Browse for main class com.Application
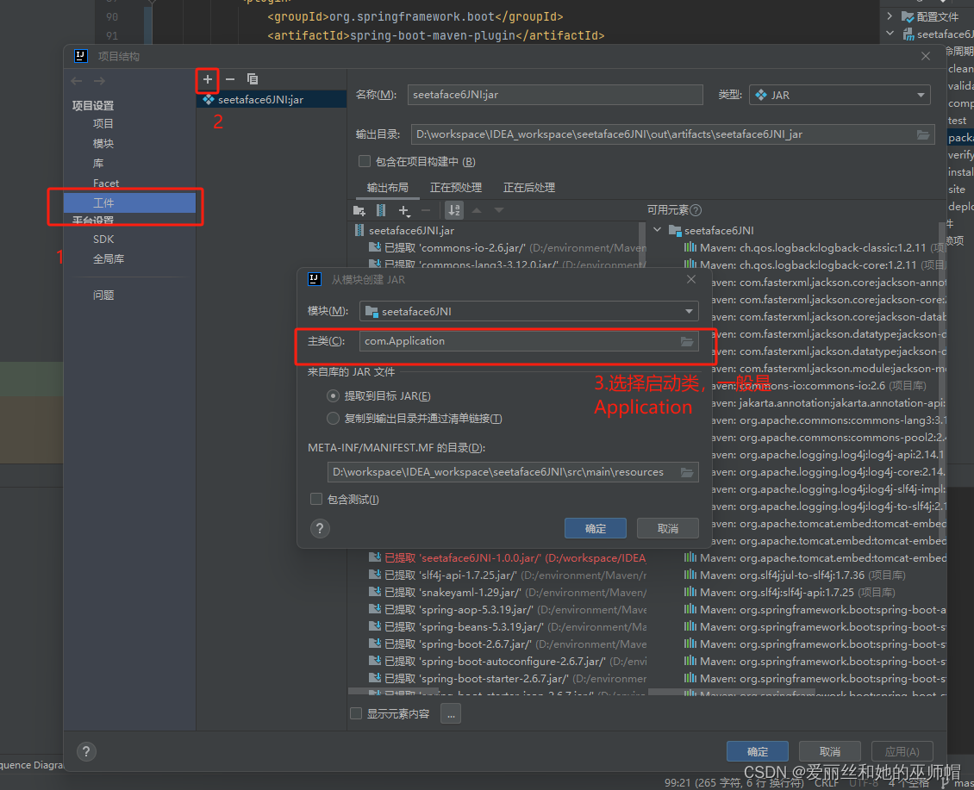974x790 pixels. [686, 342]
